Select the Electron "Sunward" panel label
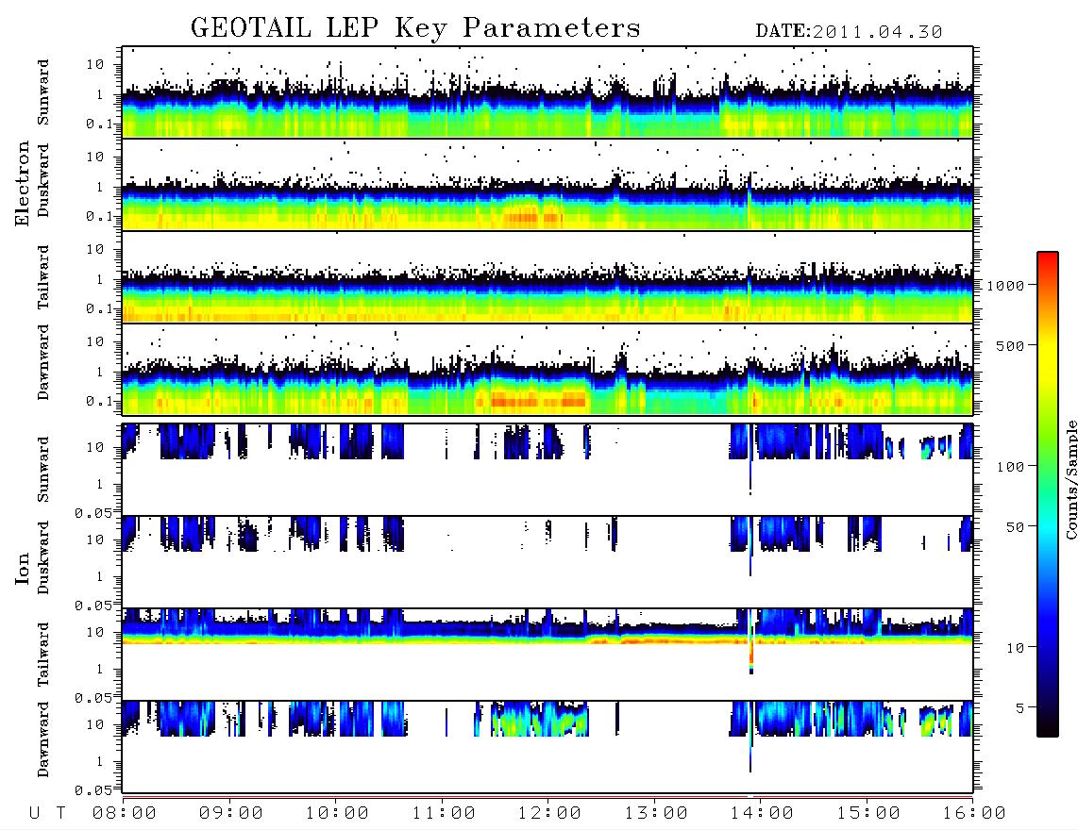Viewport: 1078px width, 830px height. click(x=43, y=92)
